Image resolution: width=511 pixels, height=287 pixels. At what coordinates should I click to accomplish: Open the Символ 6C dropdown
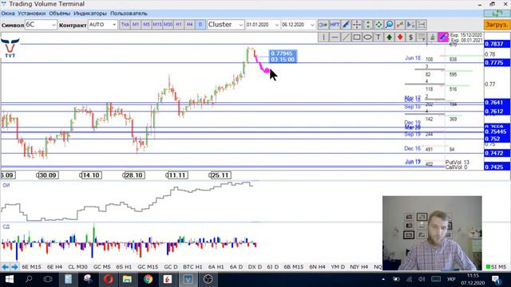[x=41, y=25]
